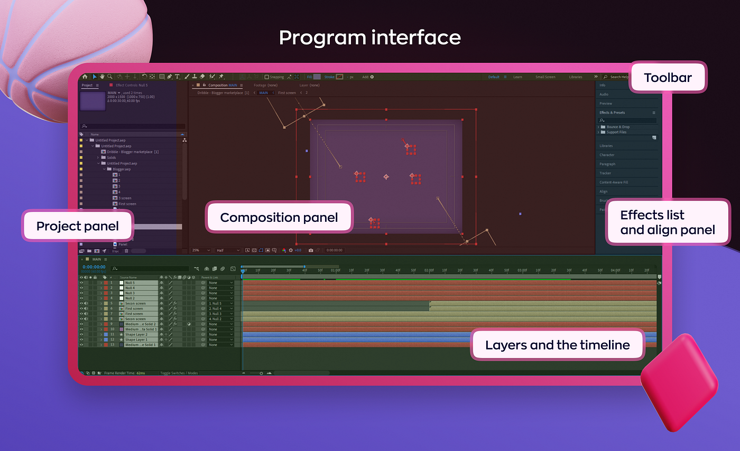This screenshot has width=740, height=451.
Task: Toggle visibility of Shape Layer 2
Action: tap(81, 334)
